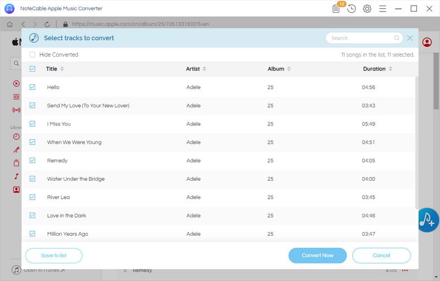Click the songs selected status text
The height and width of the screenshot is (281, 440).
coord(378,55)
